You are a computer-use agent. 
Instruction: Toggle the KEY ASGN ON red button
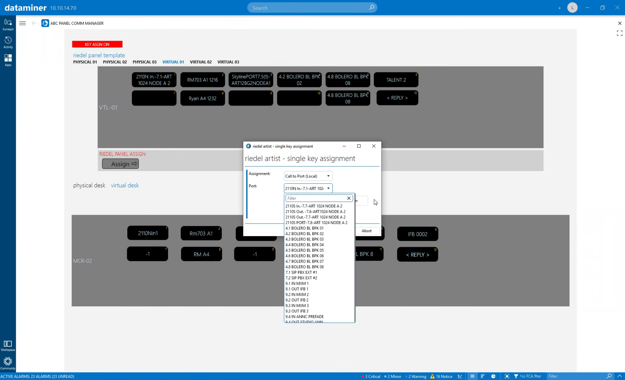click(97, 44)
